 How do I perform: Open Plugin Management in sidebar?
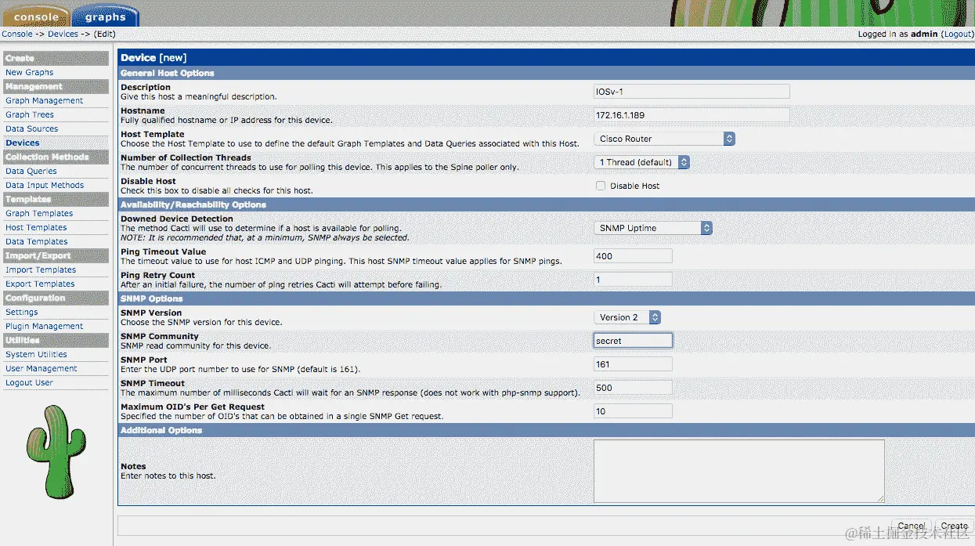coord(44,326)
